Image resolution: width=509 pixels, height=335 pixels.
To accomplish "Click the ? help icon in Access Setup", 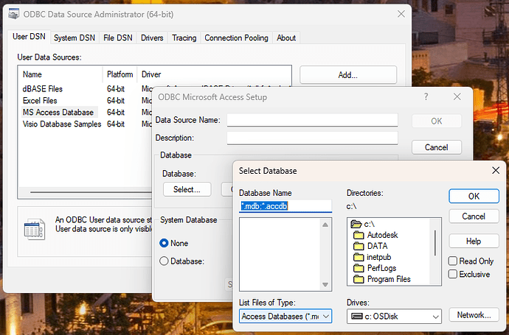I will [x=426, y=96].
